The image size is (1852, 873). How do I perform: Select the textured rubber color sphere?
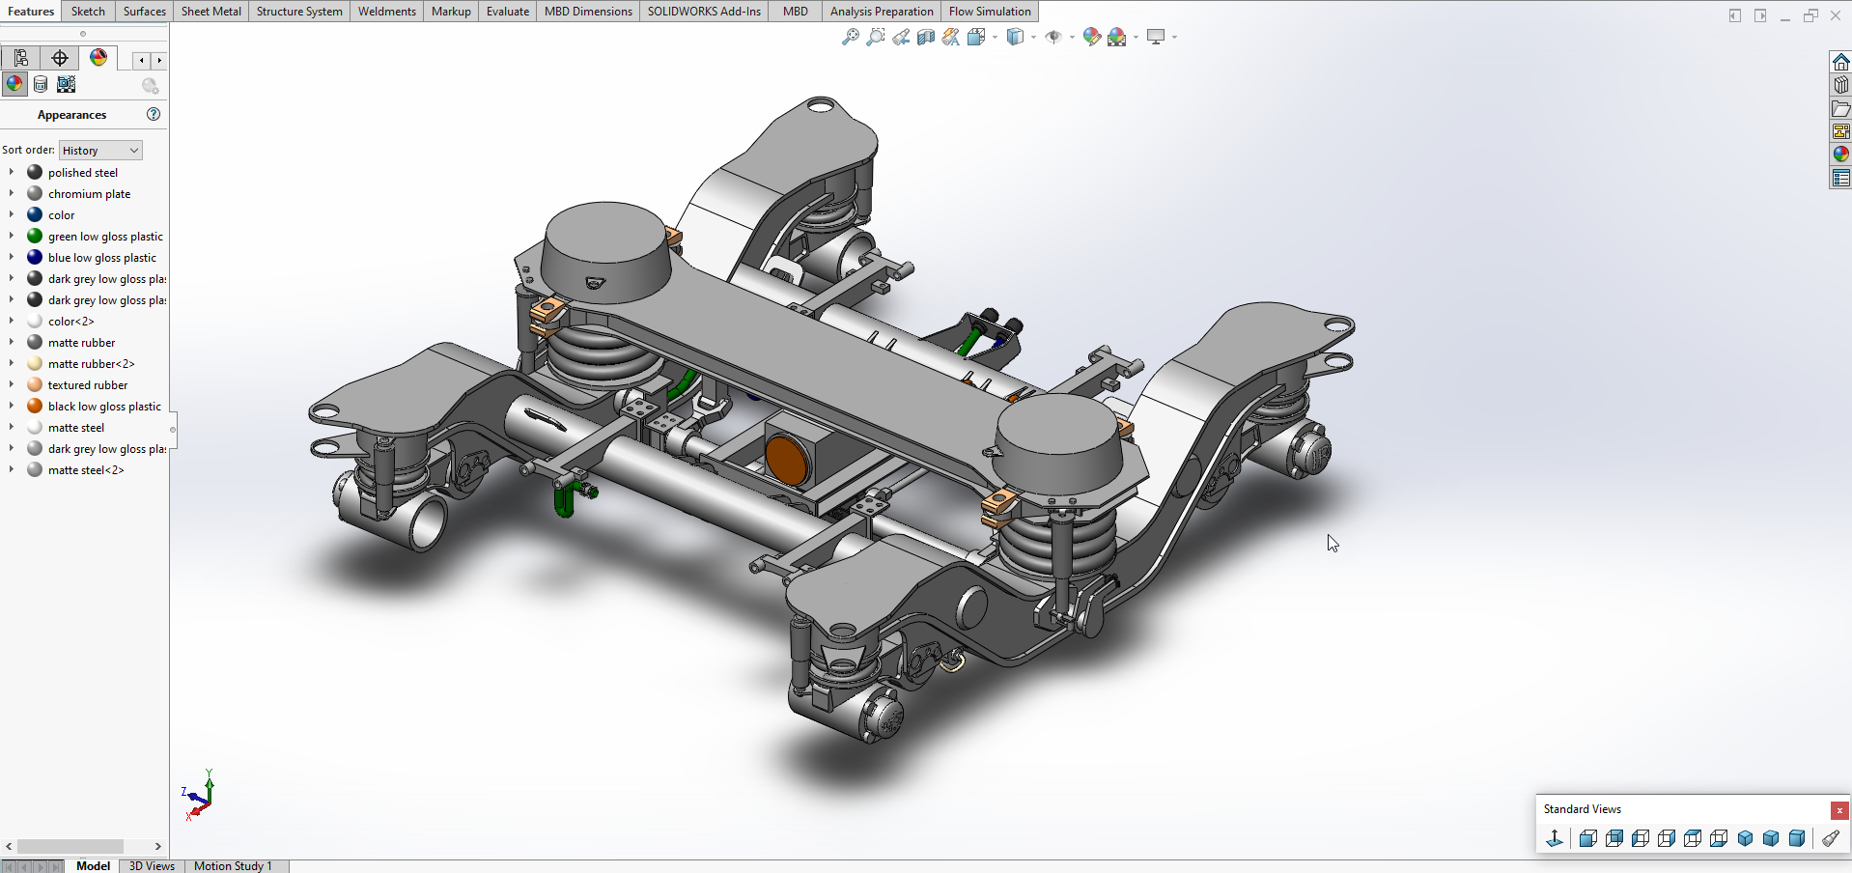click(x=35, y=385)
